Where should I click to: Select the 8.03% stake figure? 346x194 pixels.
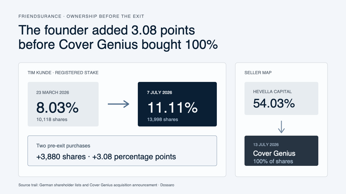(x=57, y=107)
